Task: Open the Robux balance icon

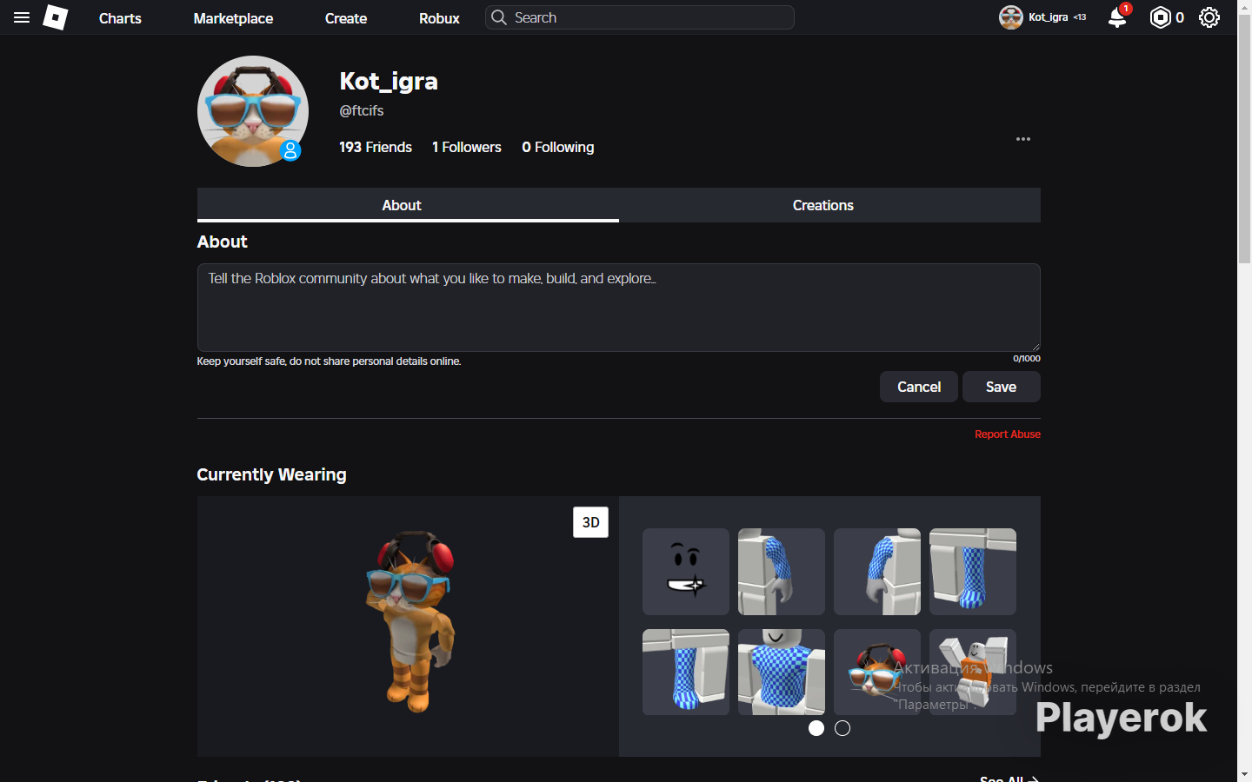Action: 1160,17
